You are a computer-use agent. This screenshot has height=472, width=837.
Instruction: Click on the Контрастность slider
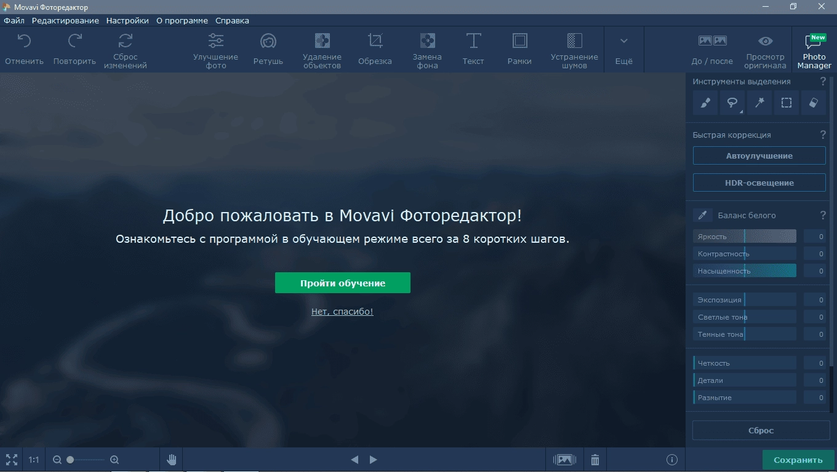(x=745, y=254)
